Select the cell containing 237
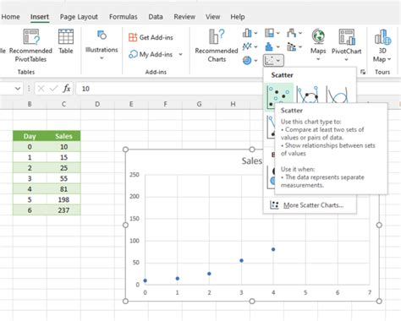Image resolution: width=401 pixels, height=321 pixels. pyautogui.click(x=63, y=210)
